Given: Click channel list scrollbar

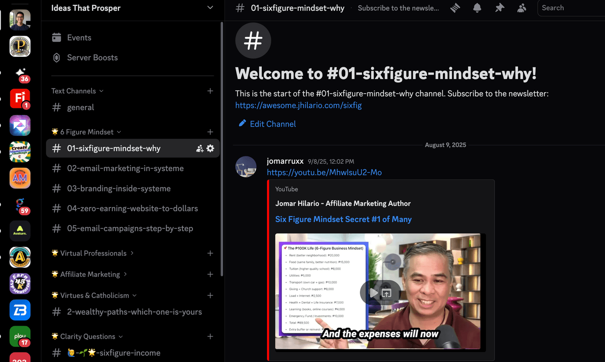Looking at the screenshot, I should 222,149.
